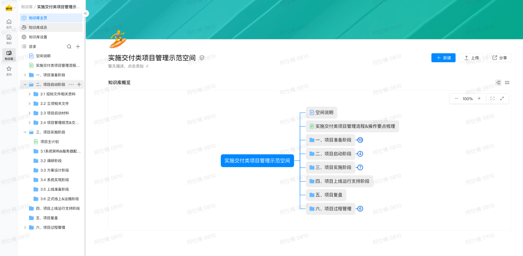This screenshot has width=523, height=256.
Task: Open the 首页 home icon in sidebar
Action: (x=9, y=23)
